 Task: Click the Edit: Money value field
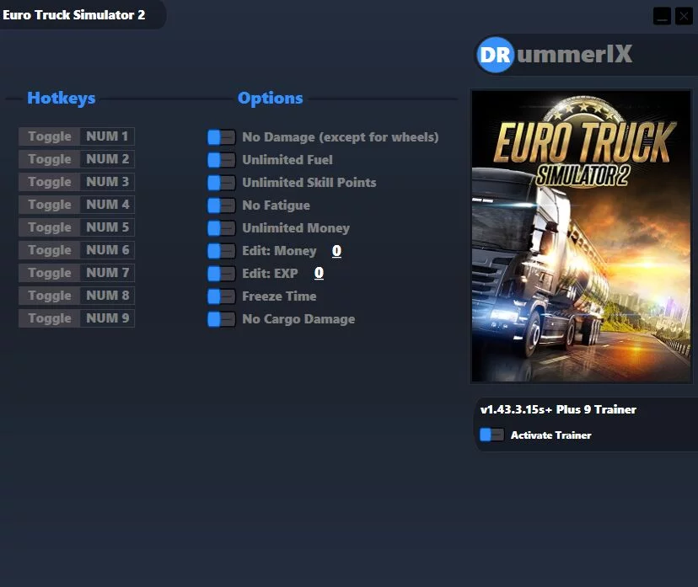[336, 251]
